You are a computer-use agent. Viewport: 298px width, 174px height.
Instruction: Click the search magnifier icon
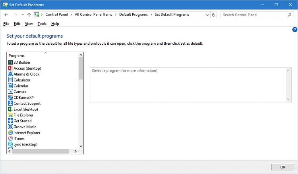pyautogui.click(x=289, y=15)
